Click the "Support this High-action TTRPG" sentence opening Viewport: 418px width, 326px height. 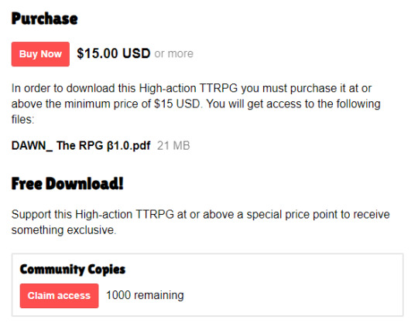pos(93,214)
